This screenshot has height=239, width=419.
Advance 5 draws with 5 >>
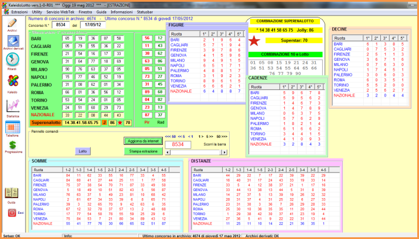210,136
